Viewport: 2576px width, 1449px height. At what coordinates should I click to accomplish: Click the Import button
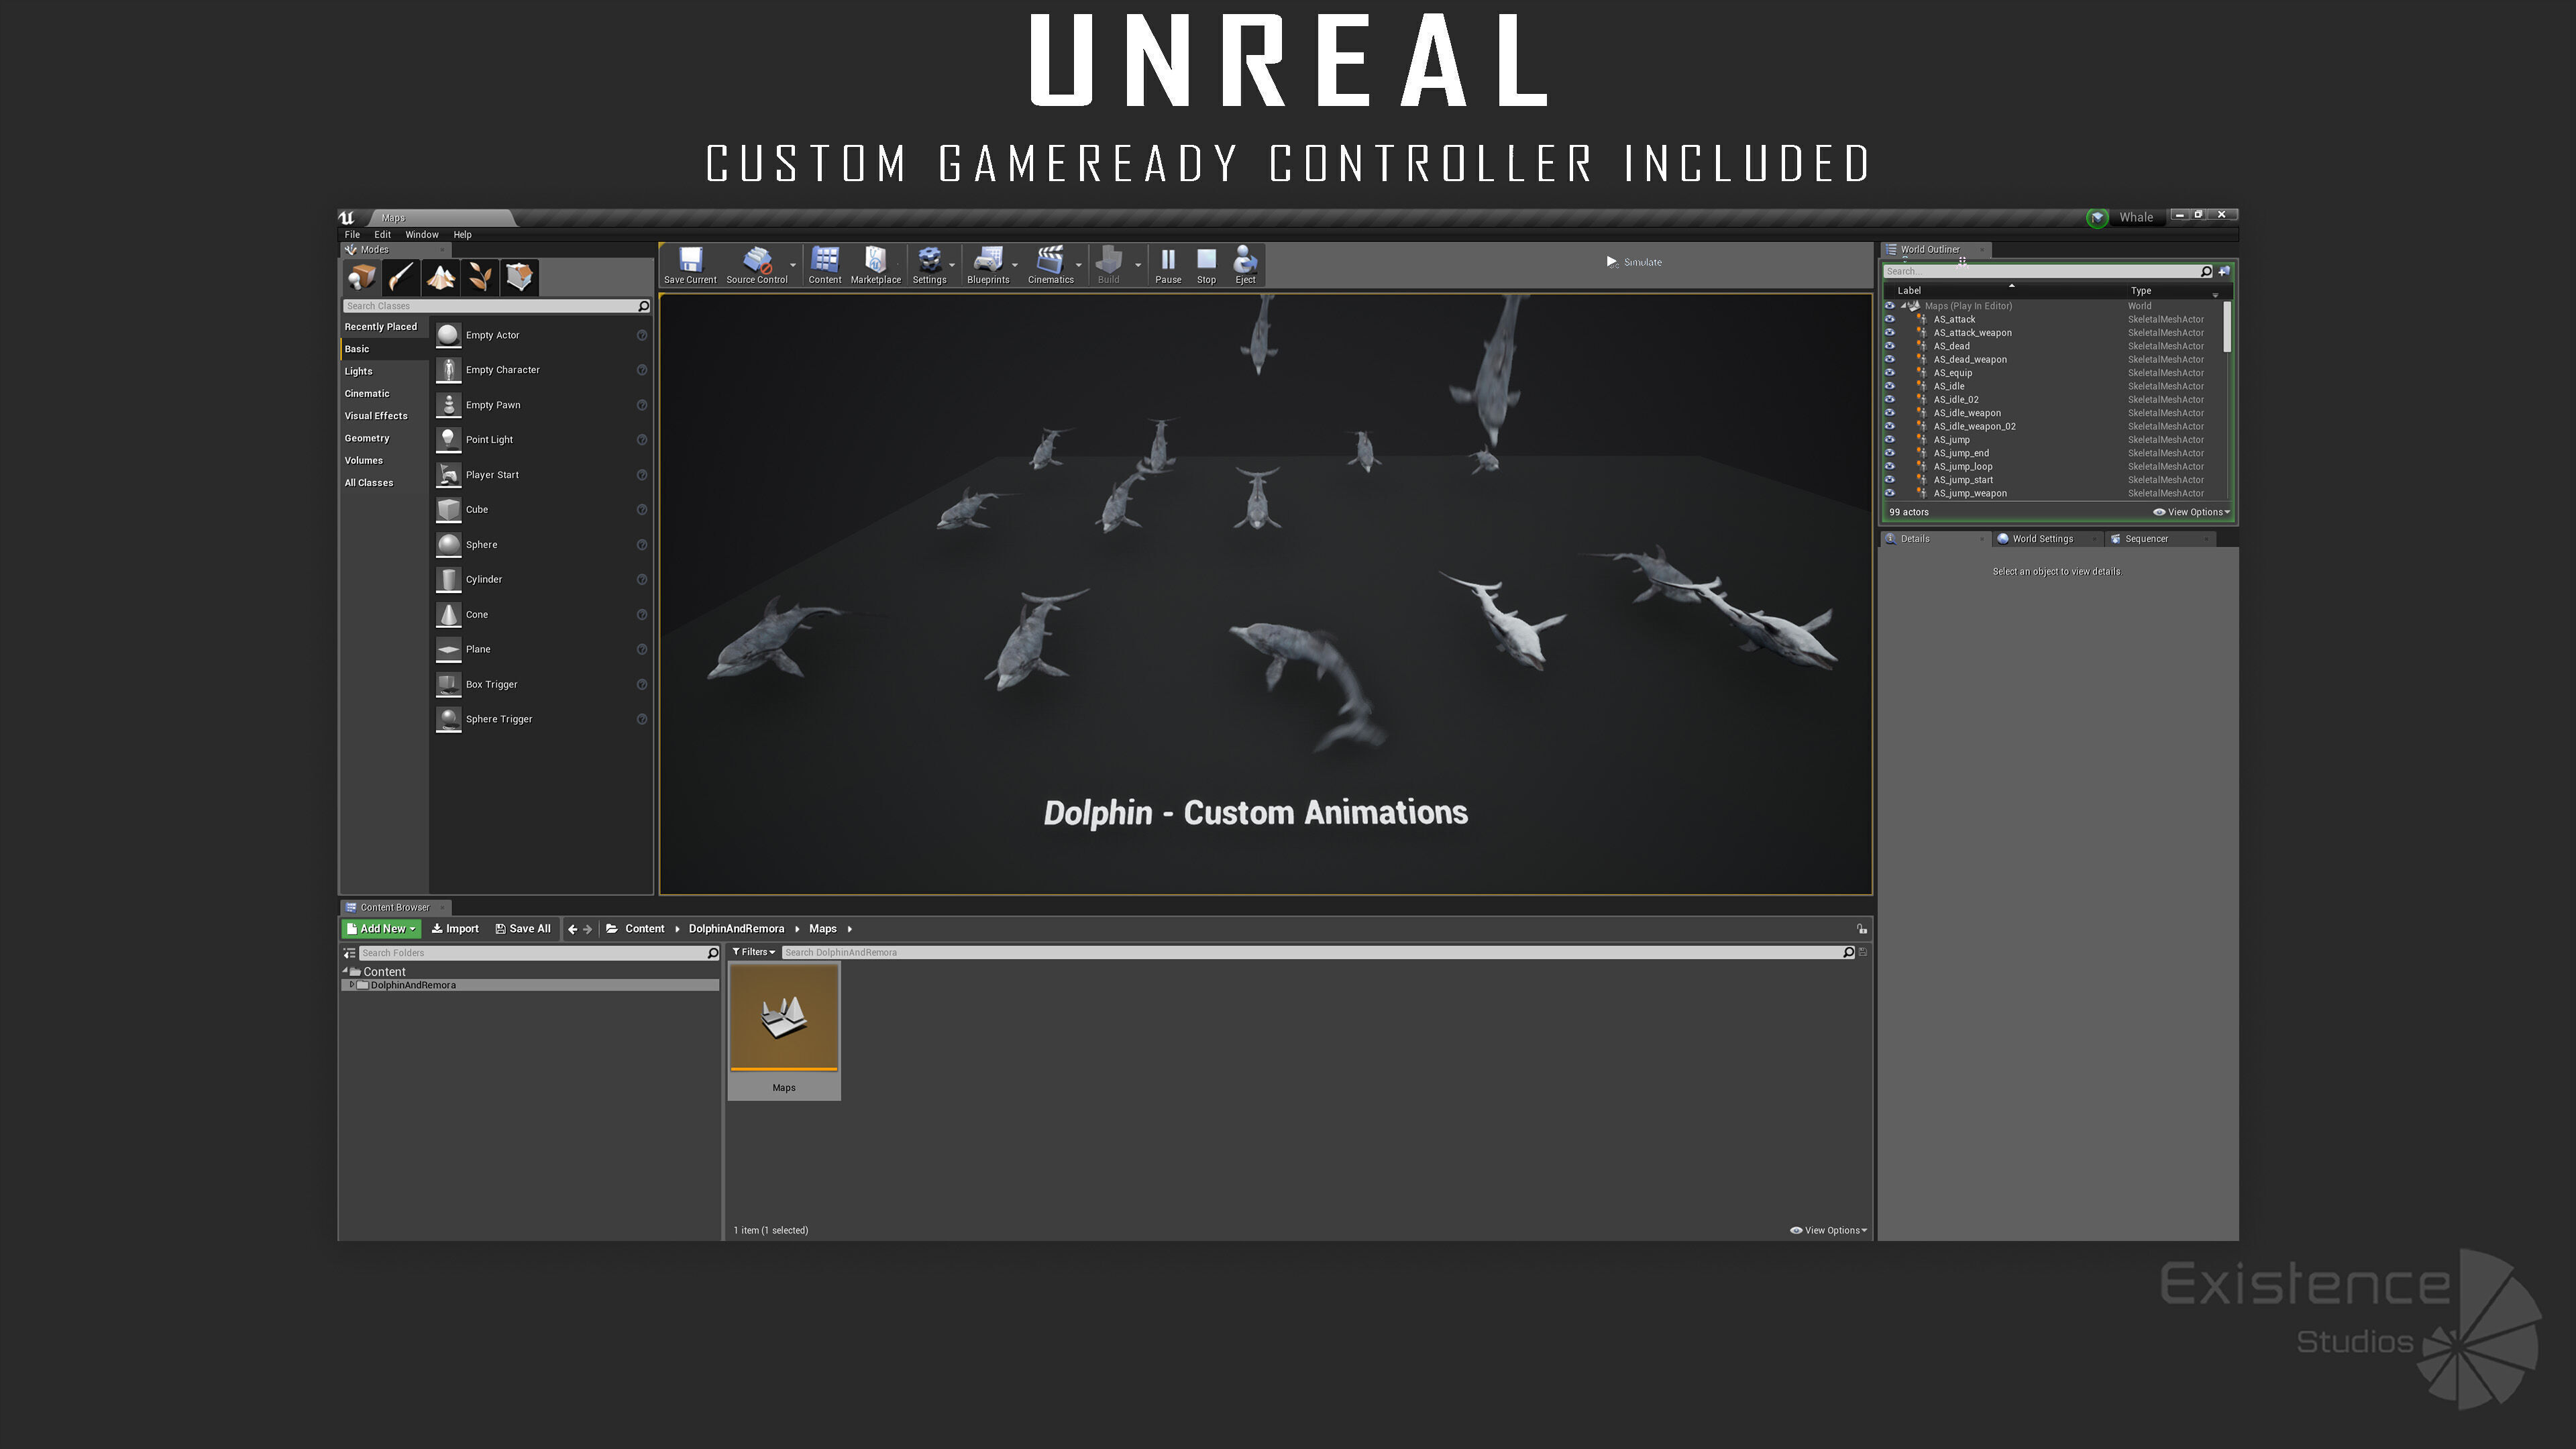coord(455,929)
